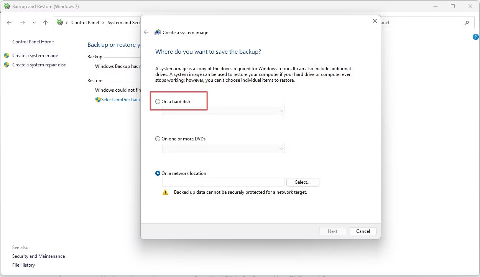Select the On a hard disk option
This screenshot has height=277, width=480.
(158, 102)
